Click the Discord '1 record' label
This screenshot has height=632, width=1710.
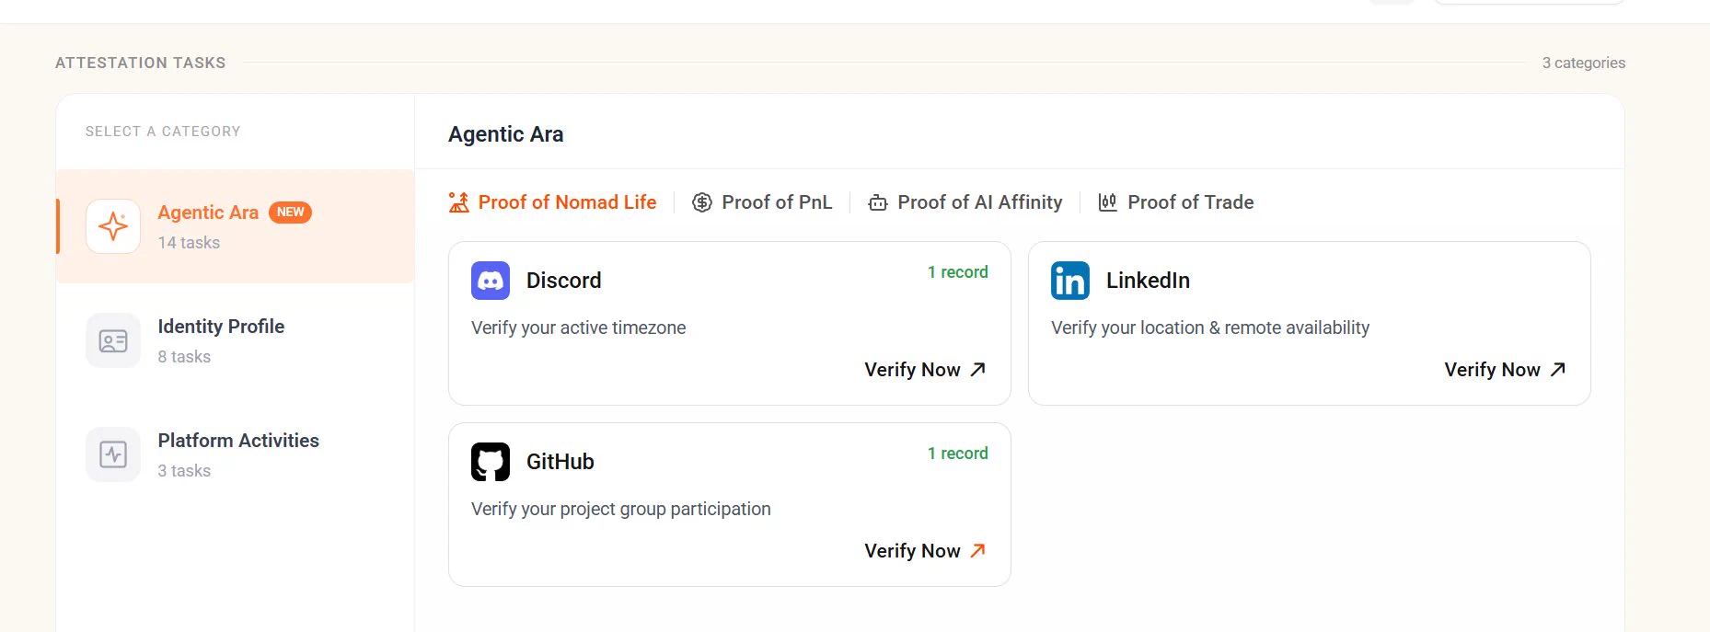(x=957, y=272)
